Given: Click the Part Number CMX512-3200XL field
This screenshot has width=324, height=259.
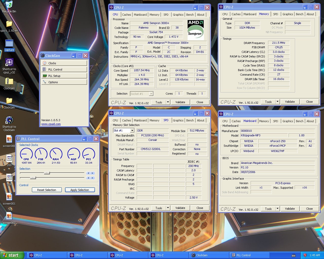Looking at the screenshot, I should (x=153, y=149).
